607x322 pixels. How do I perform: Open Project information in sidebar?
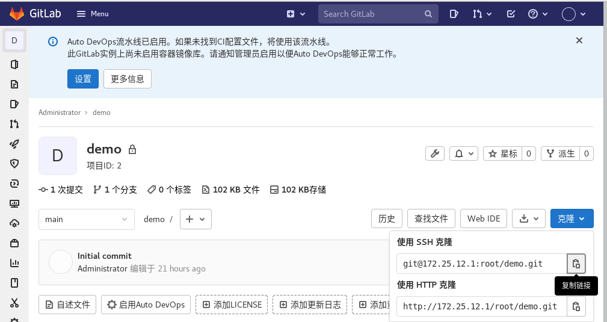14,64
